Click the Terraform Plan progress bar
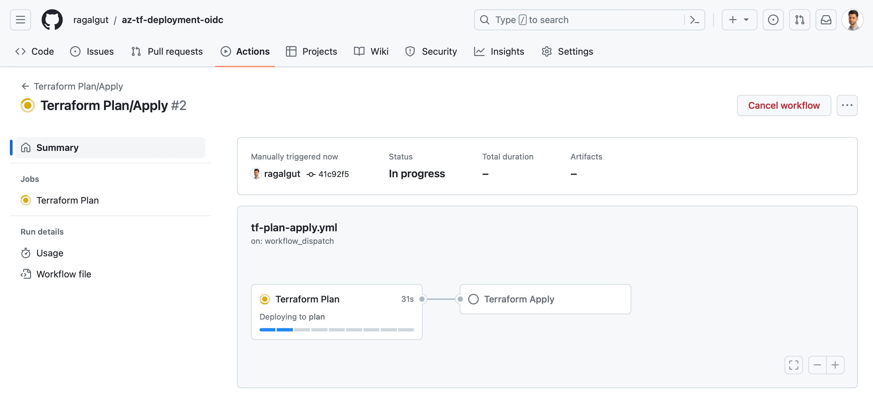This screenshot has width=873, height=396. [x=336, y=329]
